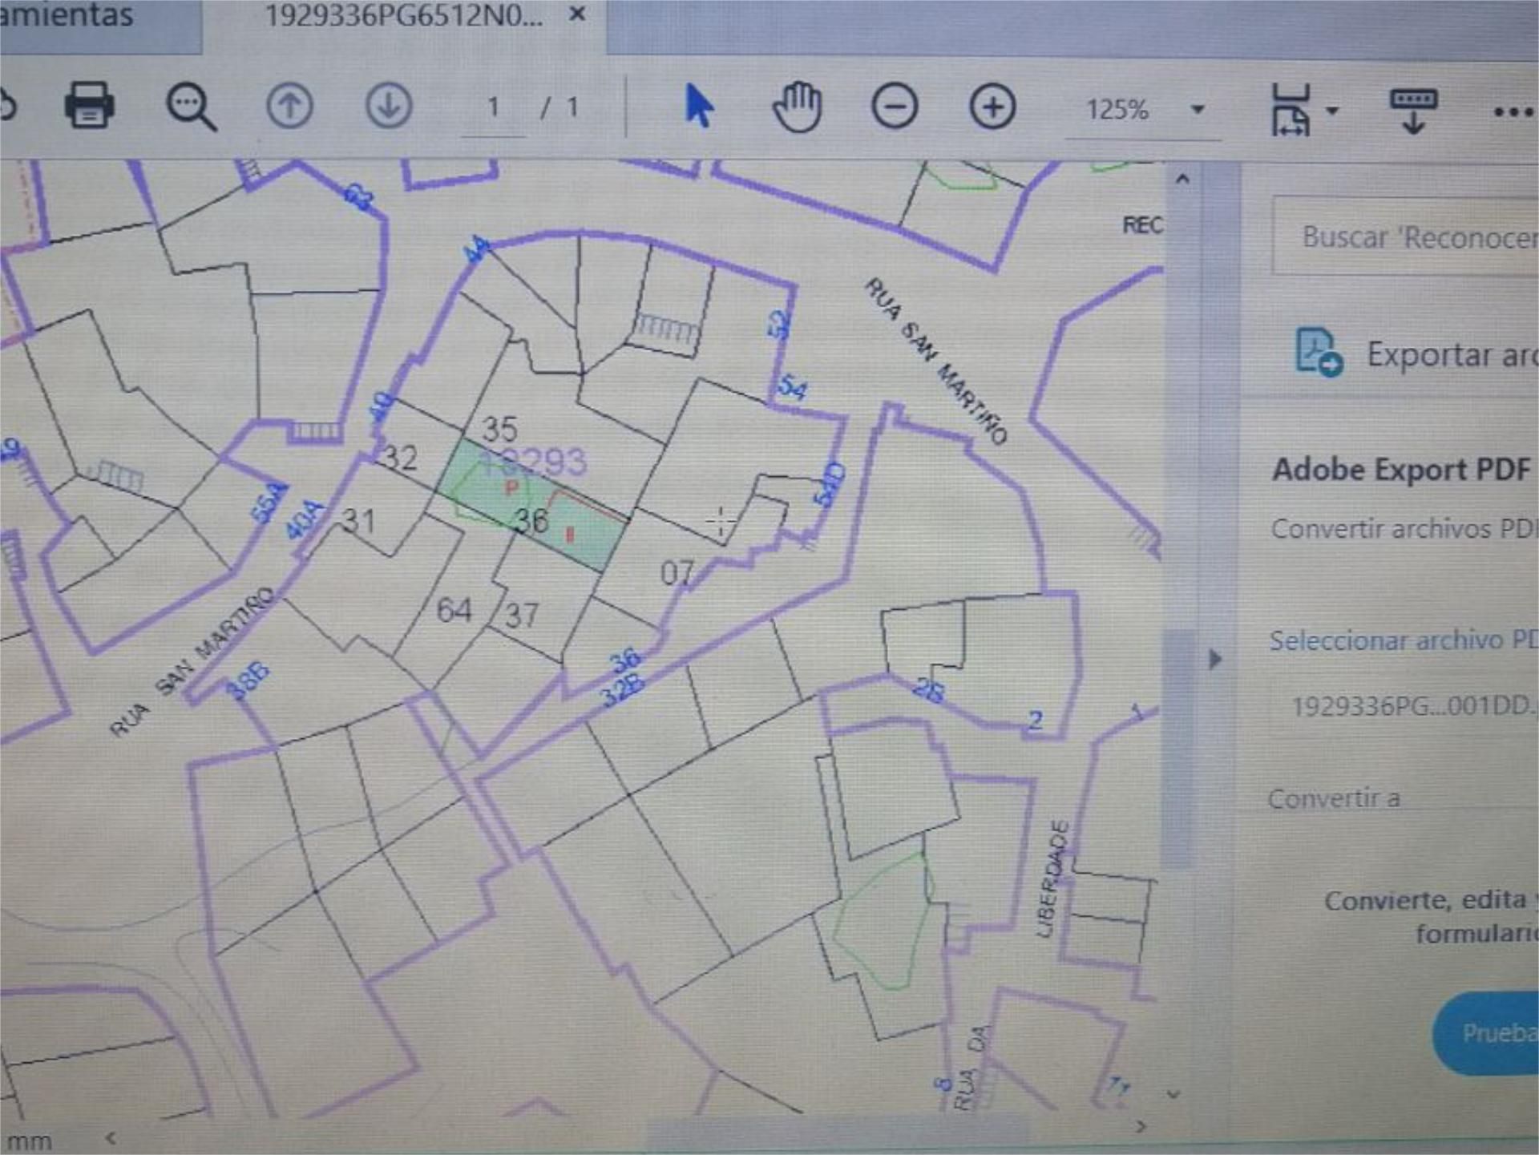Select the 1929336PG6512N0 document tab

[x=404, y=16]
